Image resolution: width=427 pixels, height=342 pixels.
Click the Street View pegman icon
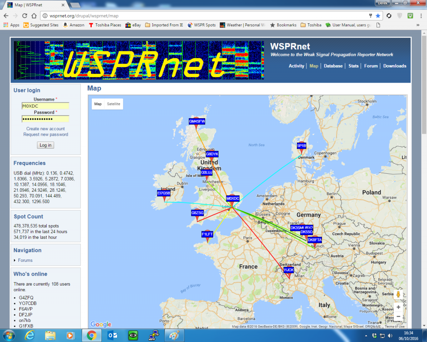(398, 294)
